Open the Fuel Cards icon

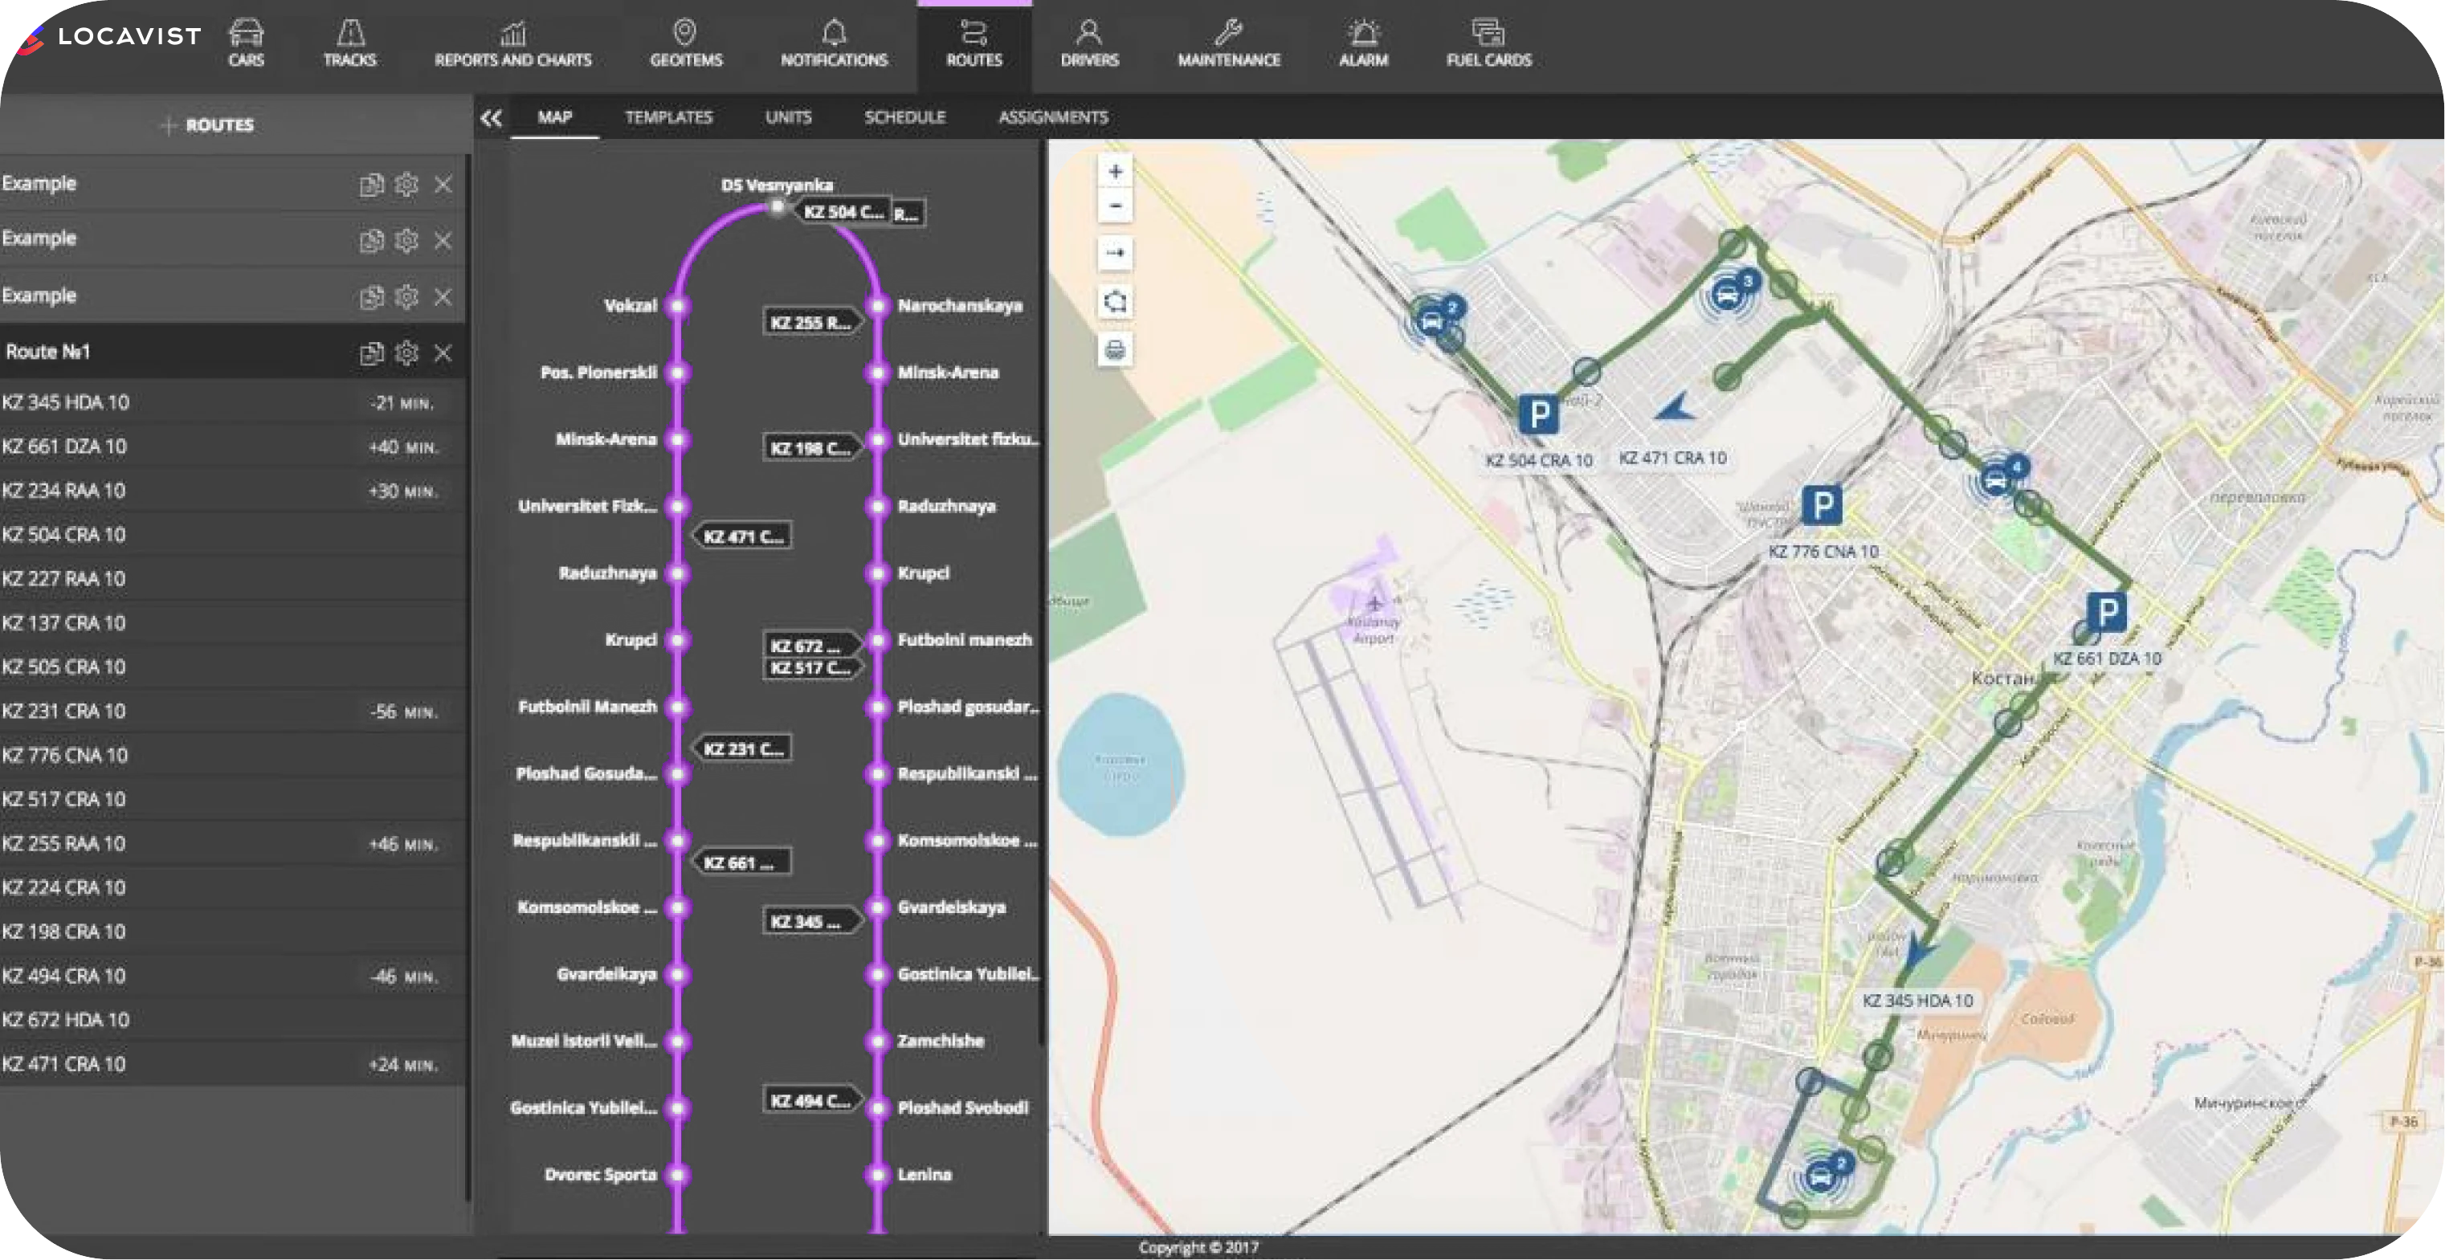(1488, 33)
